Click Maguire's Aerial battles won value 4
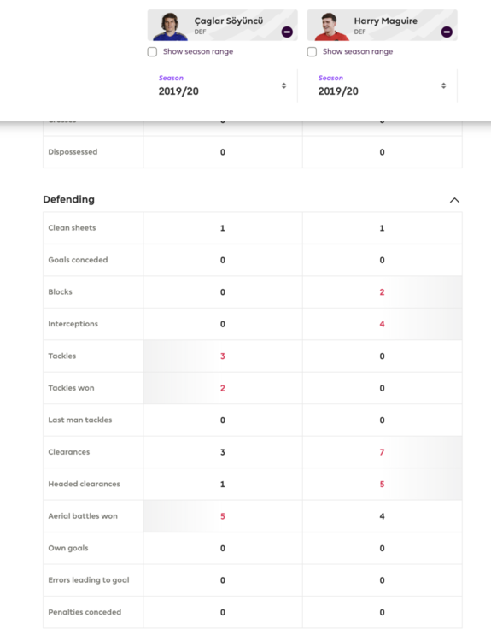 pos(382,516)
